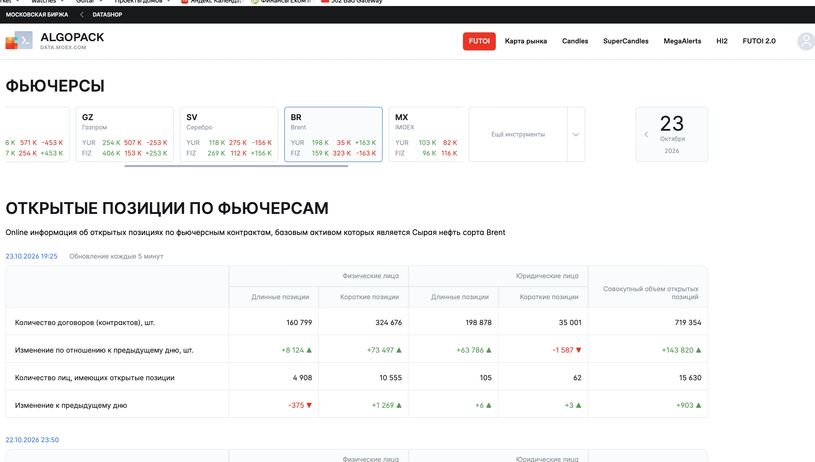
Task: Select the GZ Газпром futures card
Action: point(125,134)
